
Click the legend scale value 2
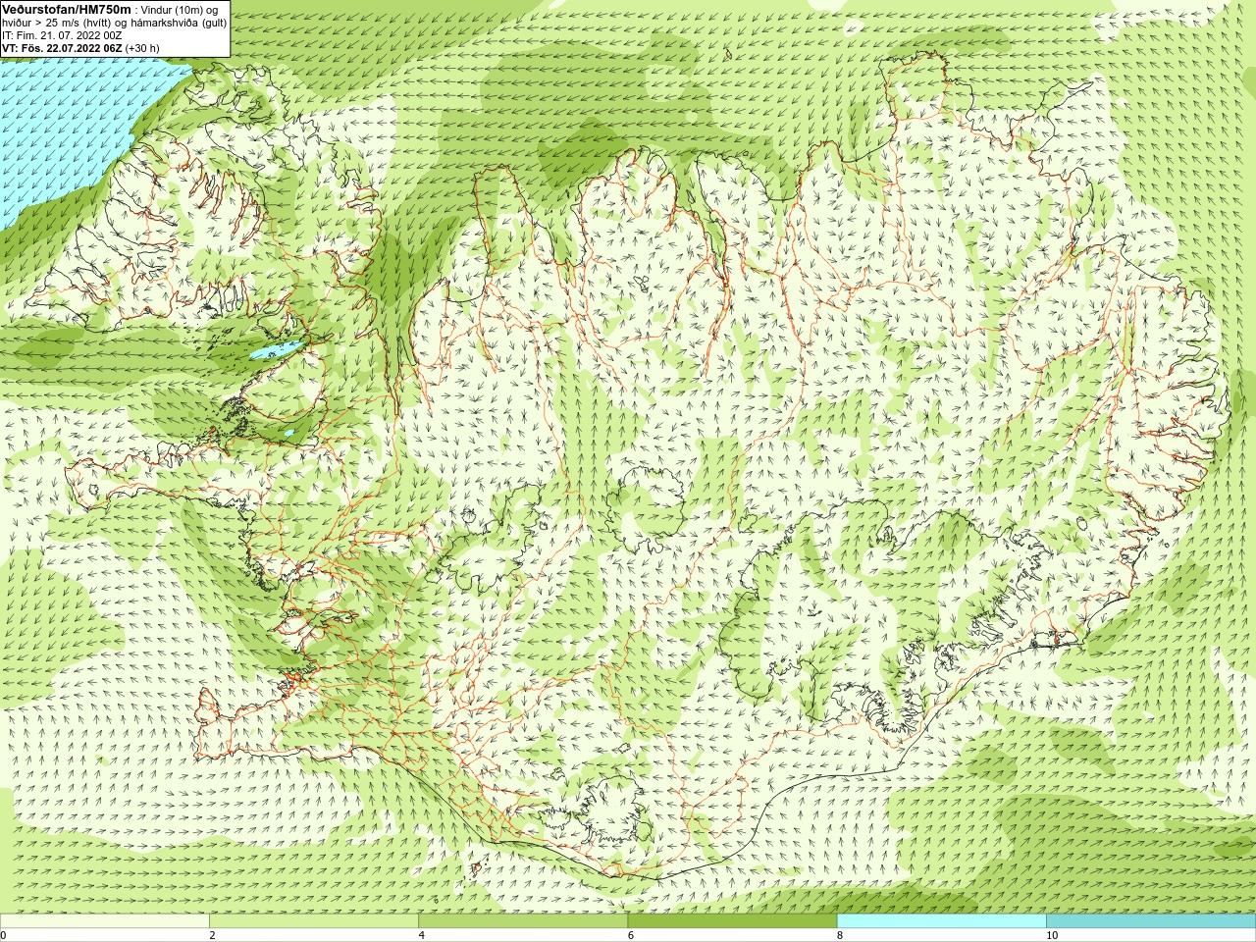[x=212, y=935]
